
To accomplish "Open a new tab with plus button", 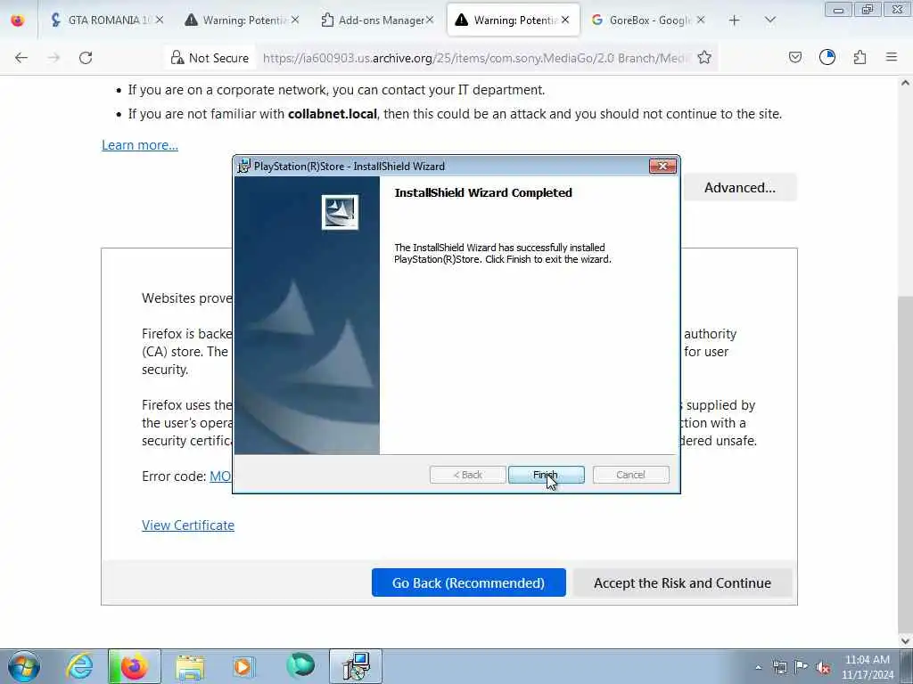I will coord(735,20).
